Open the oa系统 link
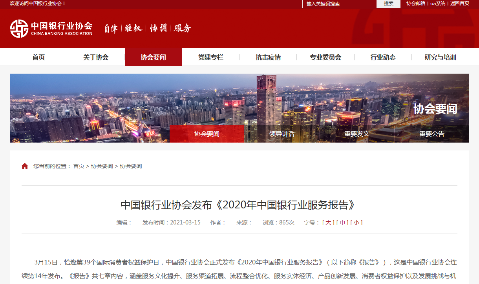The image size is (479, 284). point(438,4)
